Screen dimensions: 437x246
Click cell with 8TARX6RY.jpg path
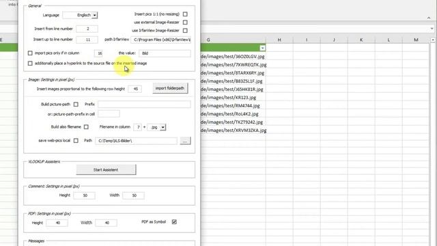(233, 73)
